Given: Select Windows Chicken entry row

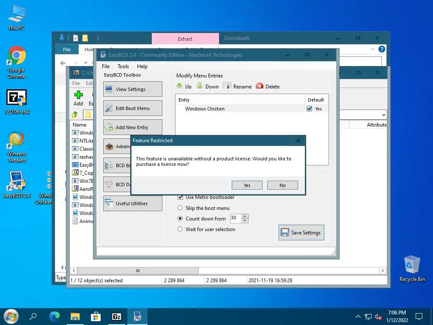Looking at the screenshot, I should coord(252,109).
